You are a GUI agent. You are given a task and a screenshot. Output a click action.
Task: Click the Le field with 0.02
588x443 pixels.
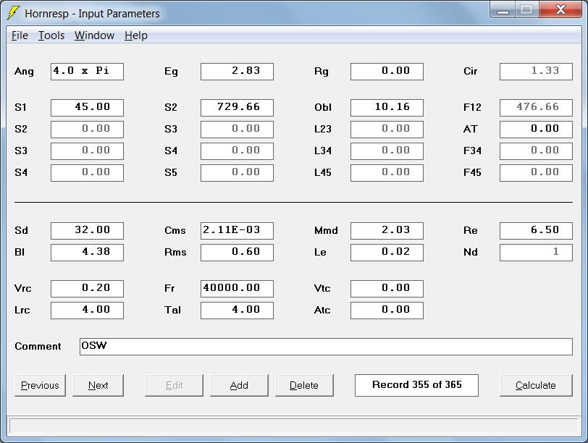pyautogui.click(x=387, y=252)
